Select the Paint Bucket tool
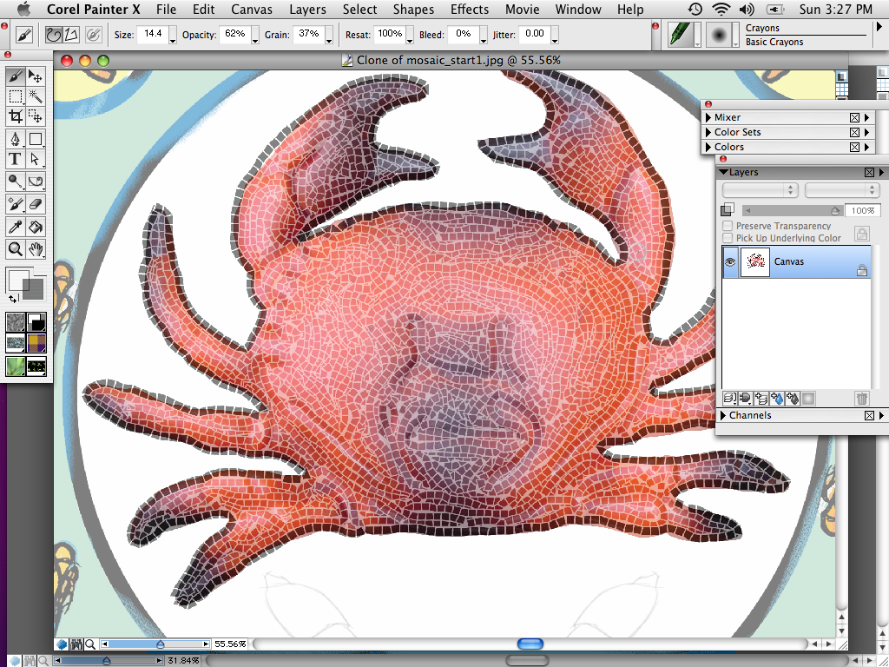The image size is (889, 667). click(x=36, y=227)
